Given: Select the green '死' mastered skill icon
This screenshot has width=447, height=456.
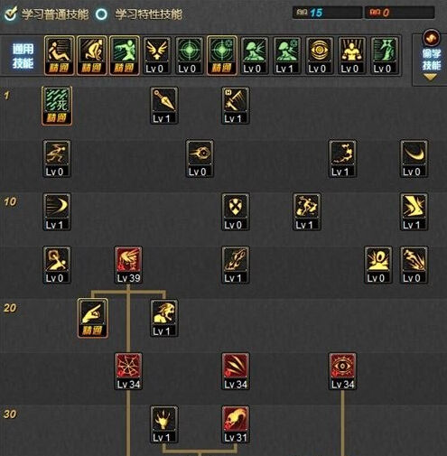Looking at the screenshot, I should (57, 106).
